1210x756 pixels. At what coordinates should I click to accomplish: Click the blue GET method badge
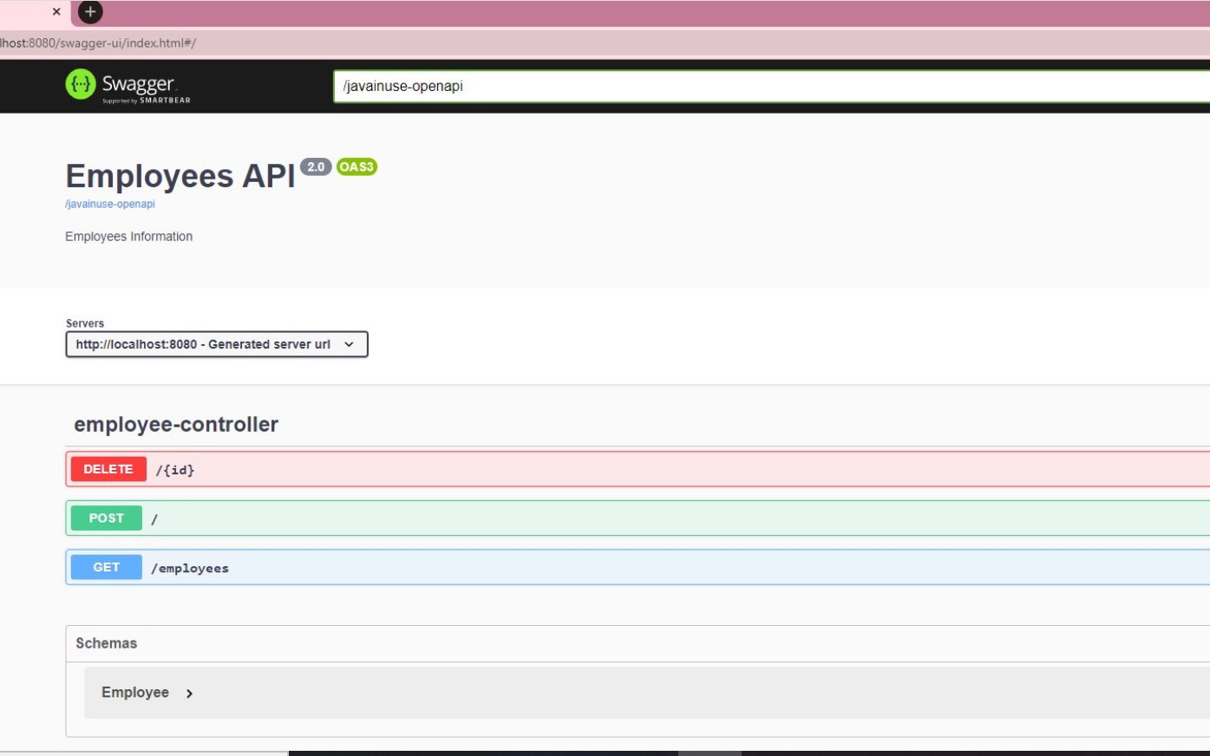(x=106, y=567)
